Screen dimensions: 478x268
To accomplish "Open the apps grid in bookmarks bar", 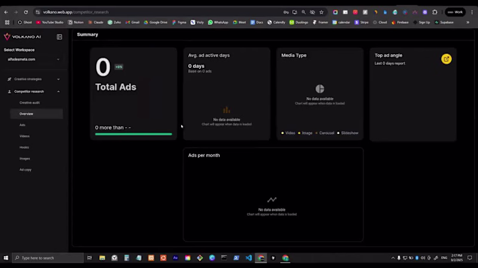I will [x=7, y=22].
